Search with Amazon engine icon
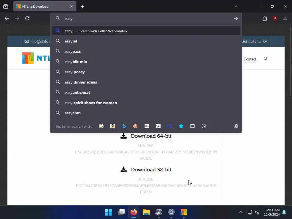This screenshot has height=219, width=292. click(x=112, y=126)
